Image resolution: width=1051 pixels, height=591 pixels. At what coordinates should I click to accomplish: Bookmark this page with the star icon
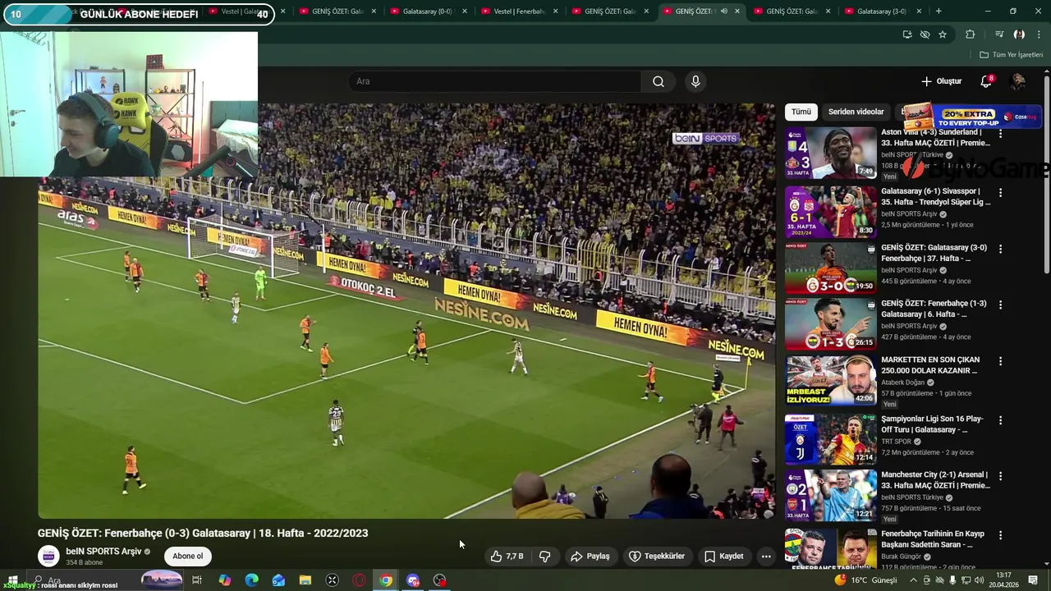[943, 34]
